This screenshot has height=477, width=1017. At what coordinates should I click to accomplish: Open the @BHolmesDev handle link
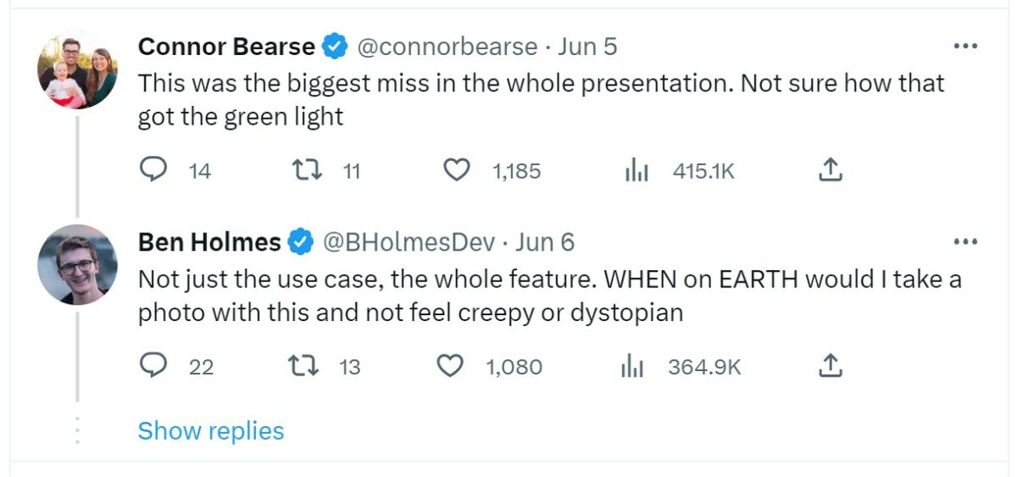click(x=408, y=242)
